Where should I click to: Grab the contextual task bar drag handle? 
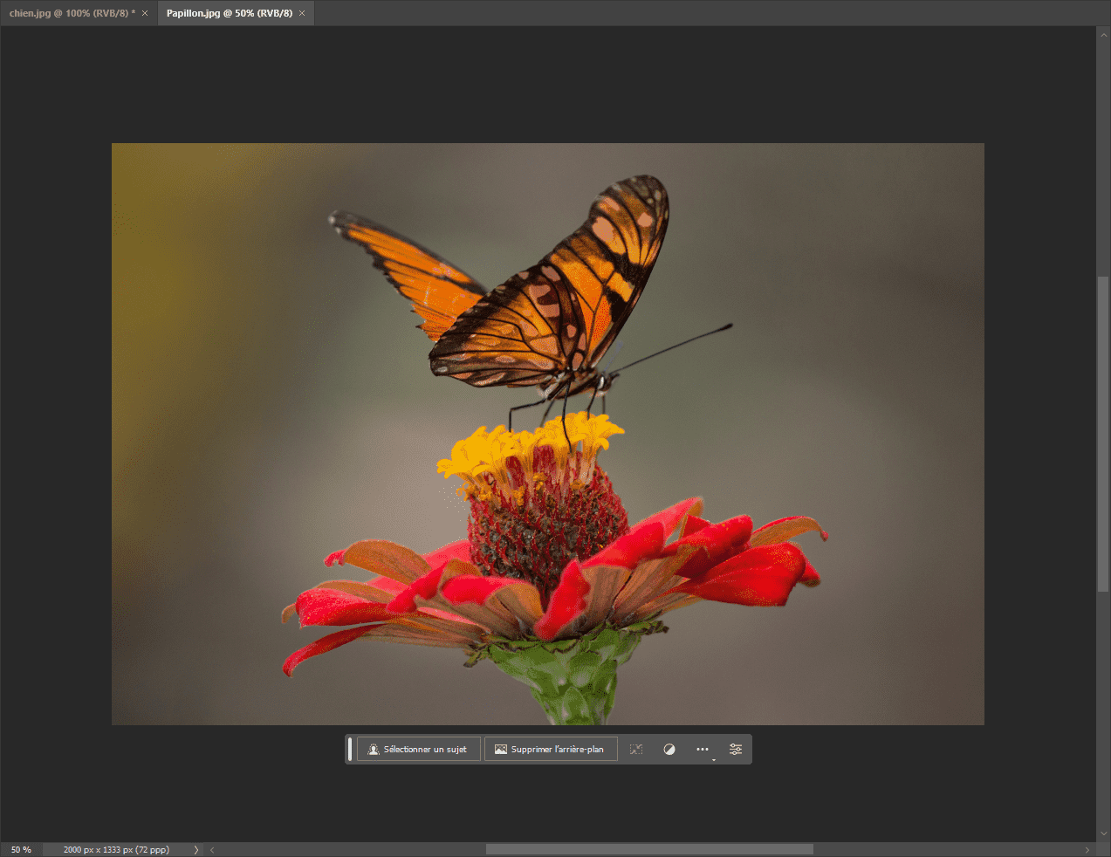point(350,750)
